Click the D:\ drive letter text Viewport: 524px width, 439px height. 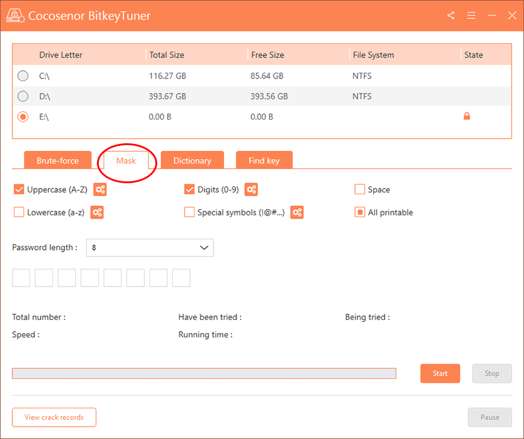45,96
